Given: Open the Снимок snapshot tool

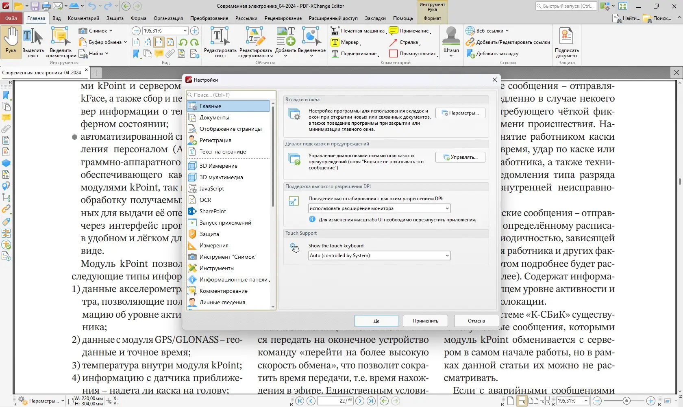Looking at the screenshot, I should pyautogui.click(x=96, y=31).
